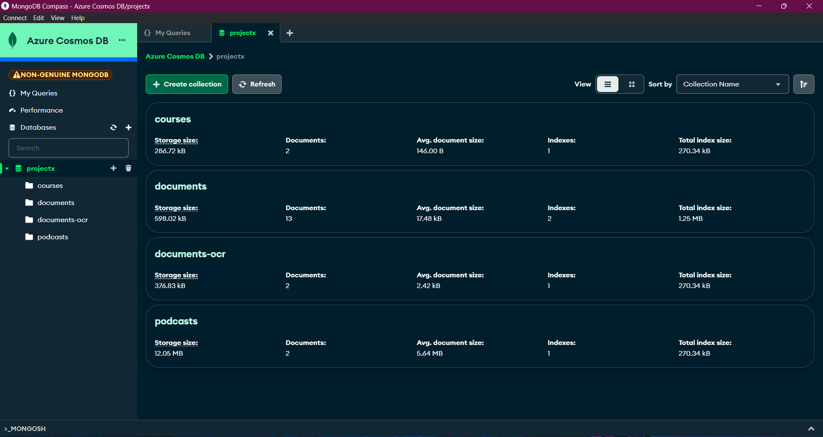Click the Storage size label on courses card
The height and width of the screenshot is (437, 823).
(176, 140)
